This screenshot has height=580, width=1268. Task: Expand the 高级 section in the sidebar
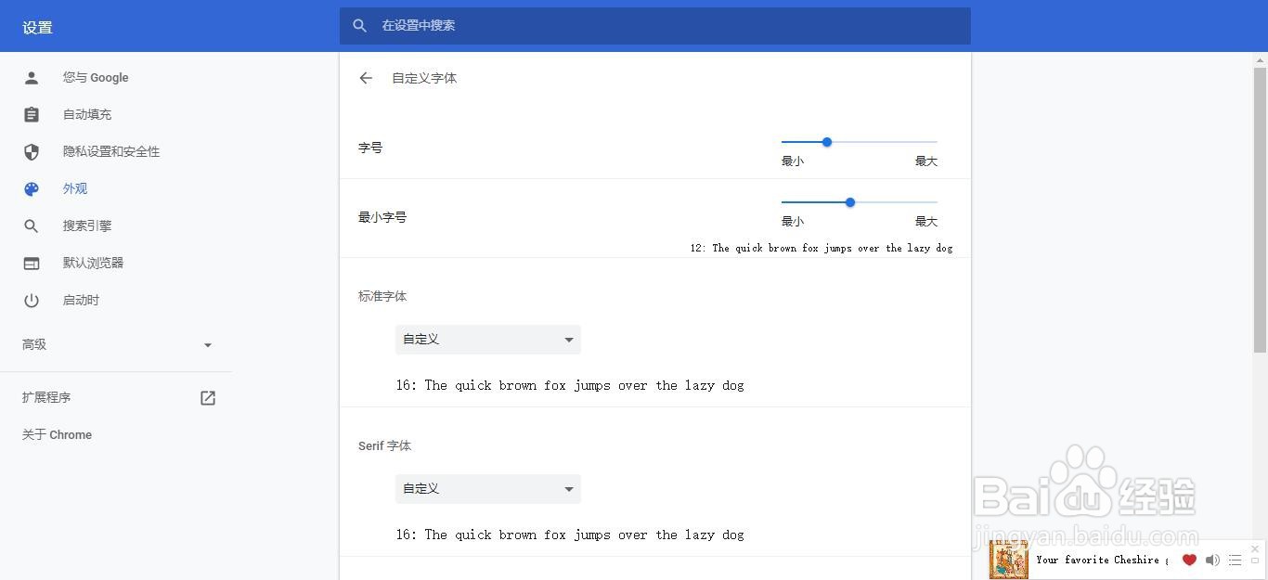[117, 345]
